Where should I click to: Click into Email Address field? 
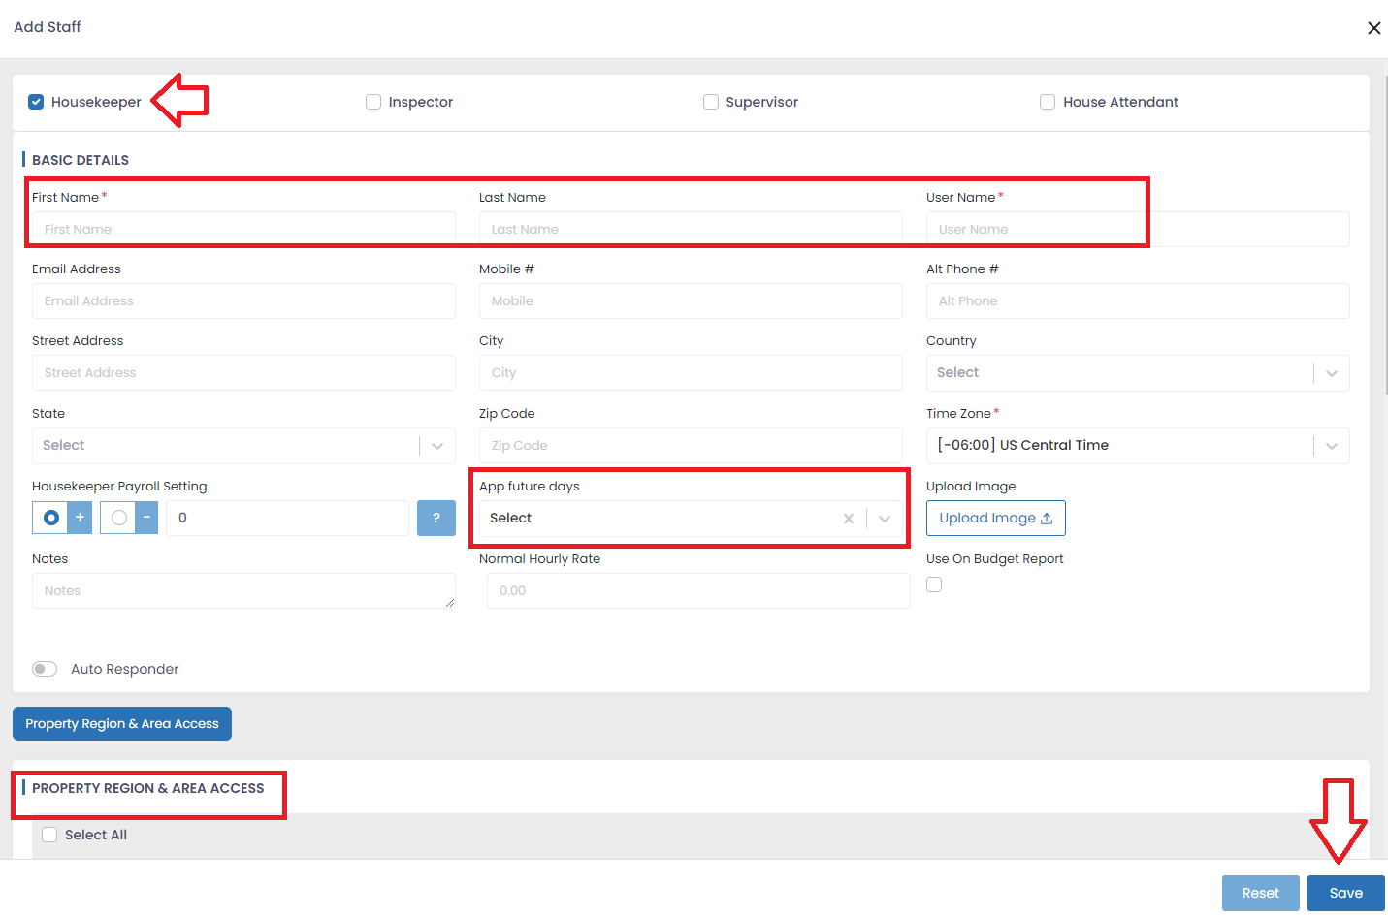coord(243,300)
